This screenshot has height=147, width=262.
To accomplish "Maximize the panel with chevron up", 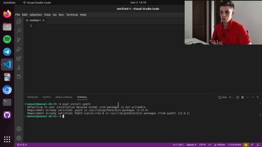I will click(253, 97).
